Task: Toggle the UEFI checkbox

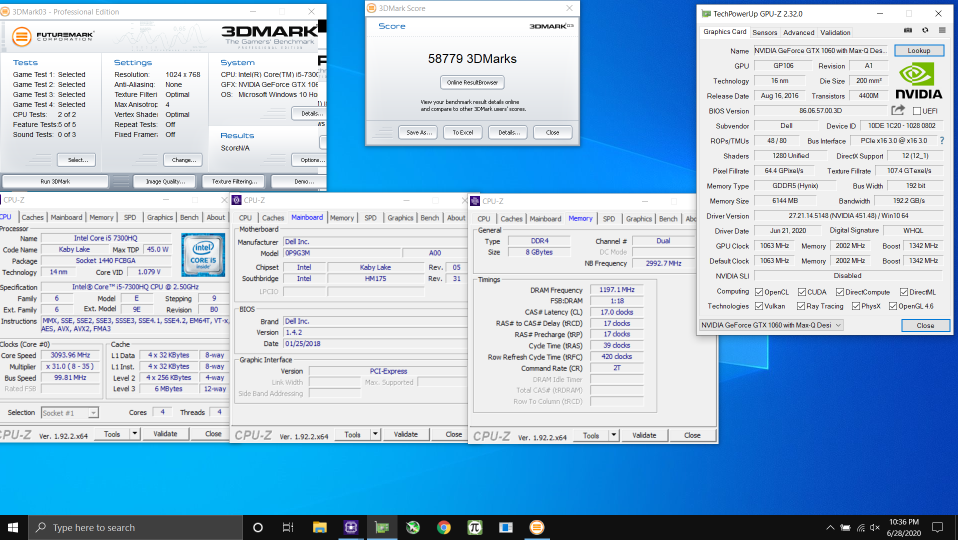Action: click(916, 111)
